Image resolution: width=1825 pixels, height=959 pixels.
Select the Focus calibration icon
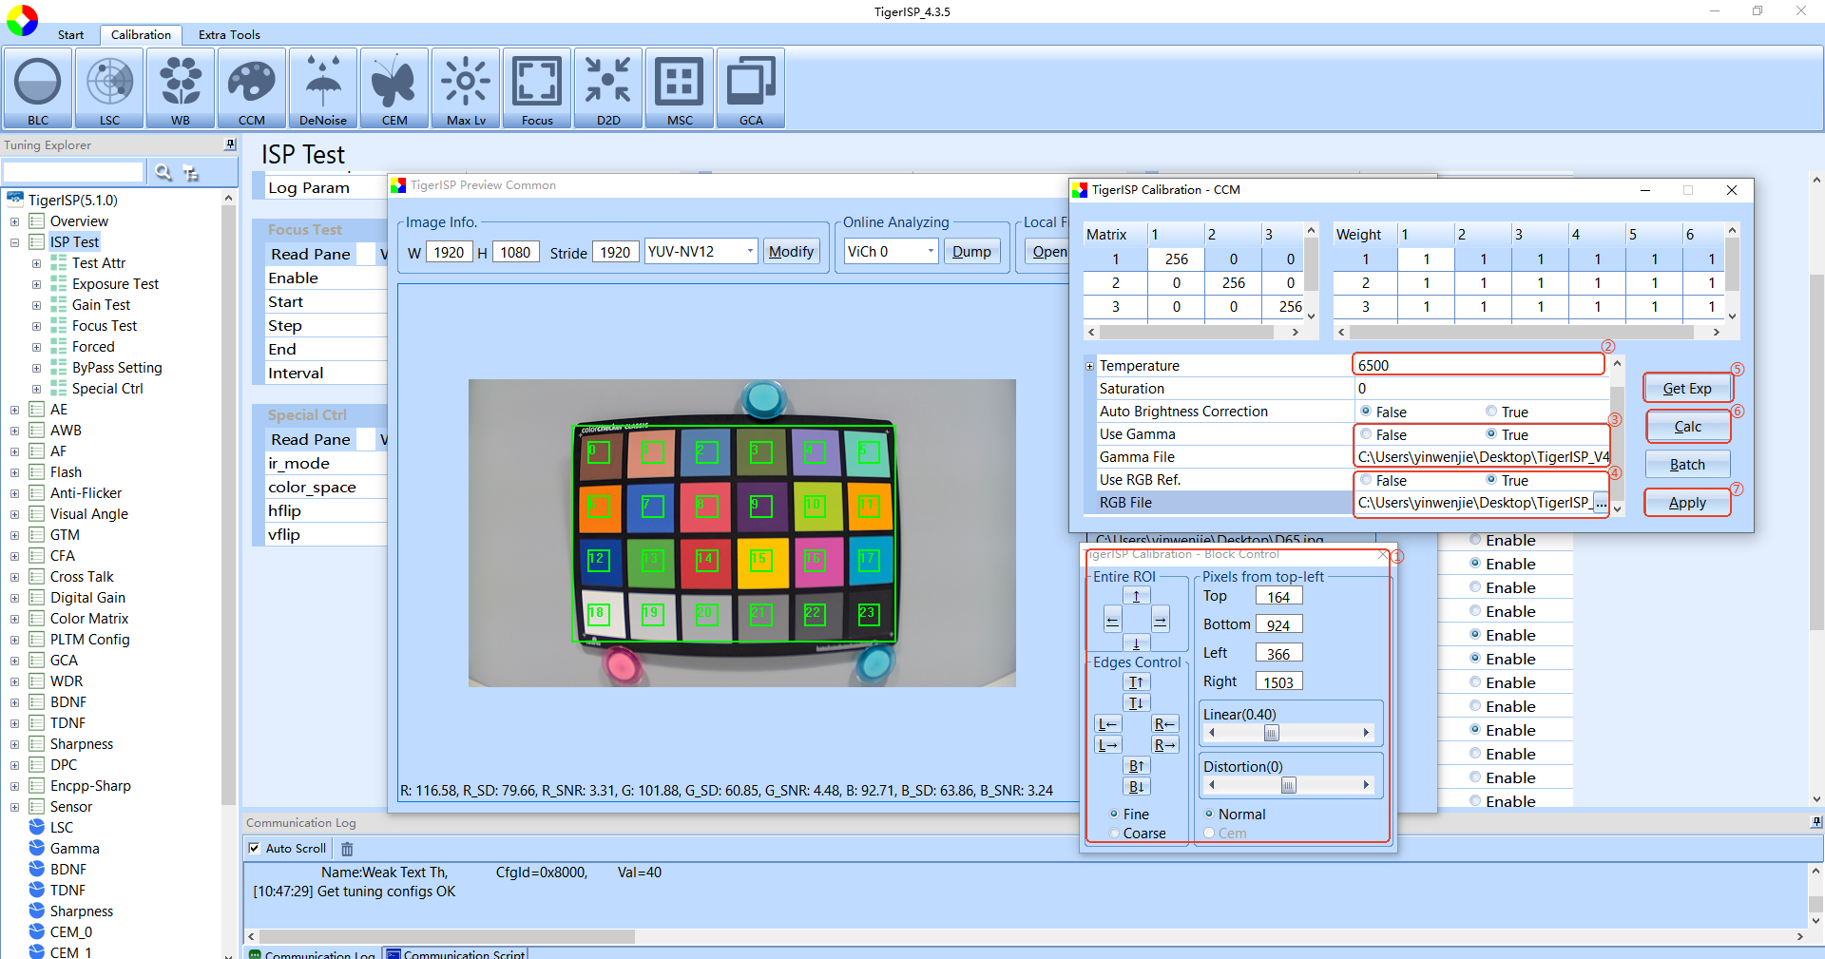537,88
